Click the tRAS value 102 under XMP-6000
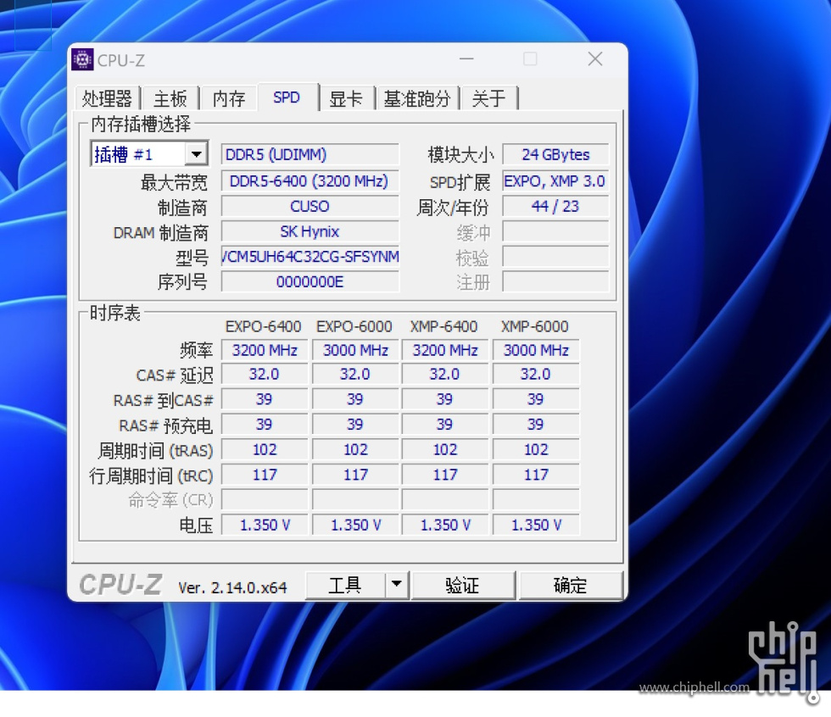 536,449
